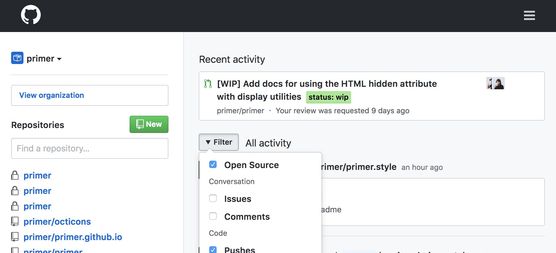Open primer/primer.style link in activity feed
Image resolution: width=556 pixels, height=253 pixels.
359,167
